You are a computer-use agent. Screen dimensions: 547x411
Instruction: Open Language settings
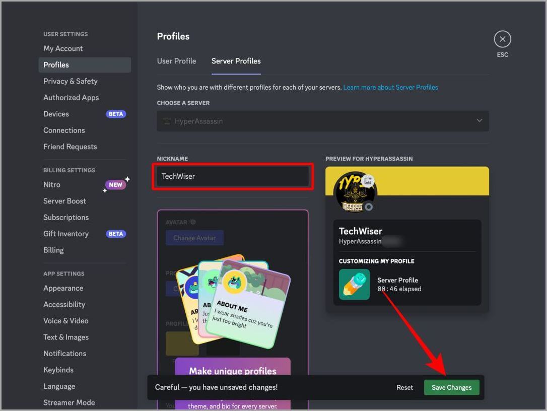pos(85,387)
